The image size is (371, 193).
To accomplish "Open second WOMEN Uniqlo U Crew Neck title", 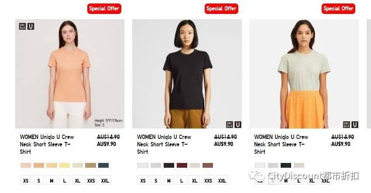I will 164,144.
